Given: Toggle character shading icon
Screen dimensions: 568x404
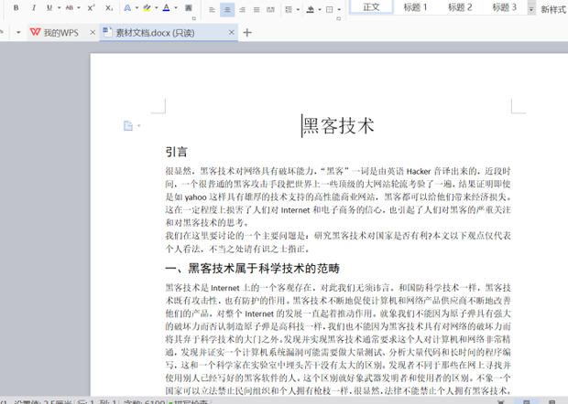Looking at the screenshot, I should [x=189, y=7].
